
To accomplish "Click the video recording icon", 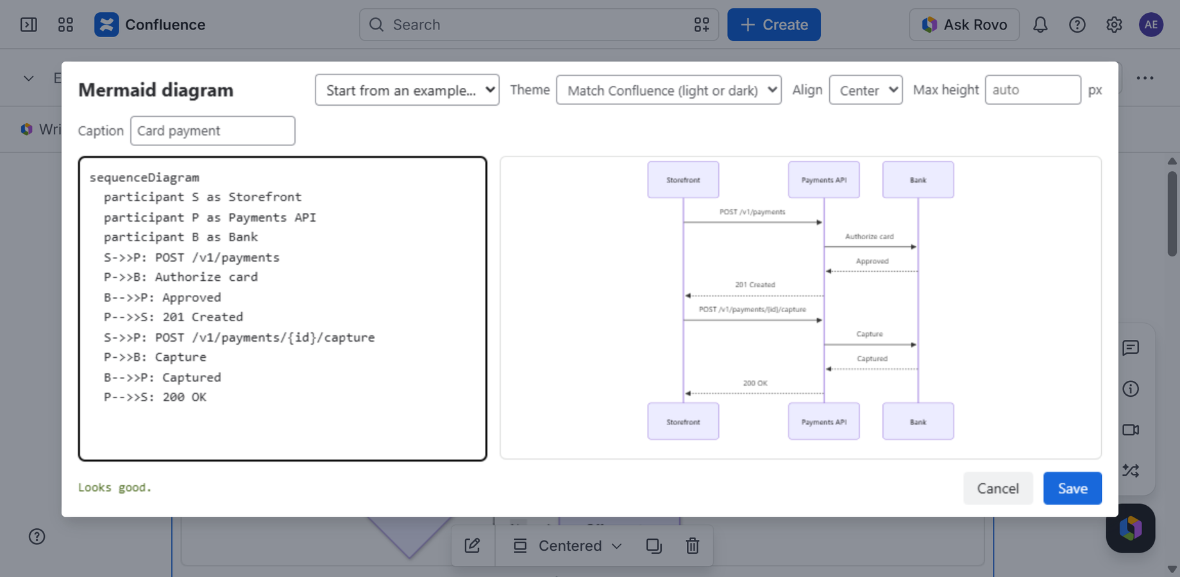I will (1131, 430).
